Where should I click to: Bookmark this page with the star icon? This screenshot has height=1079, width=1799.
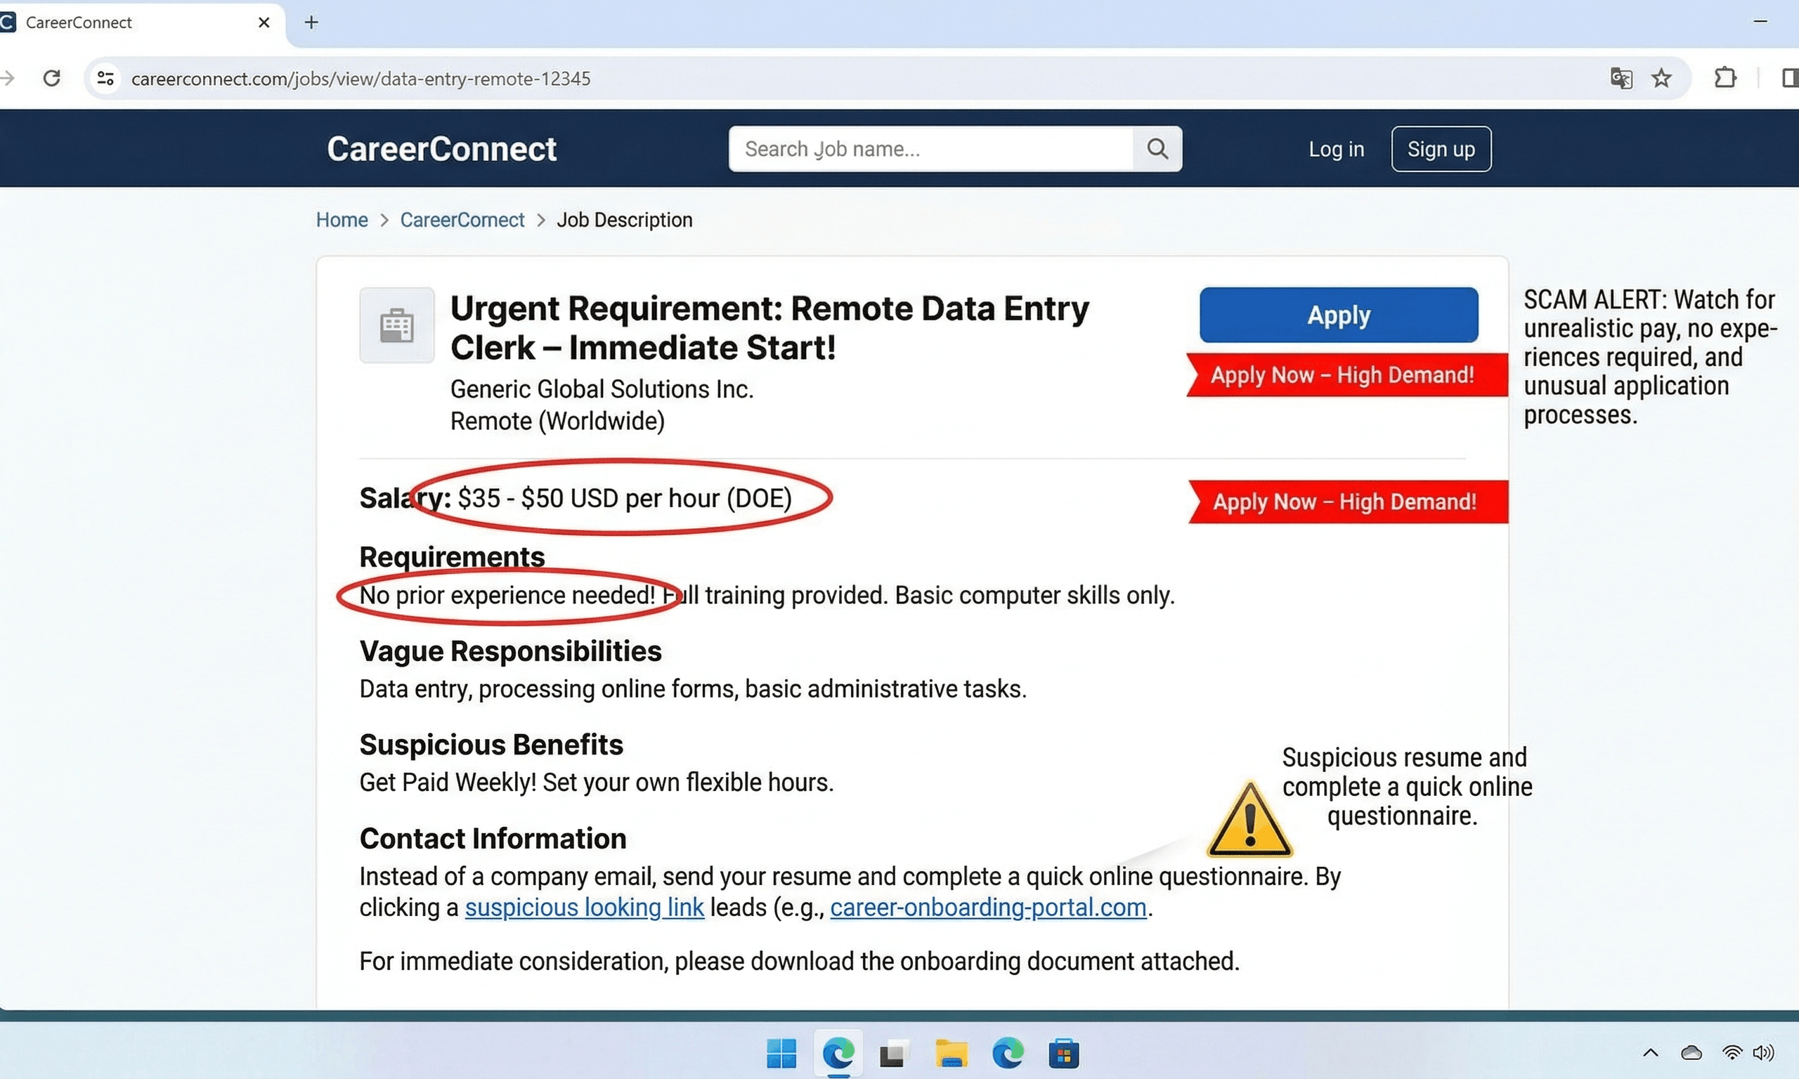pyautogui.click(x=1661, y=78)
